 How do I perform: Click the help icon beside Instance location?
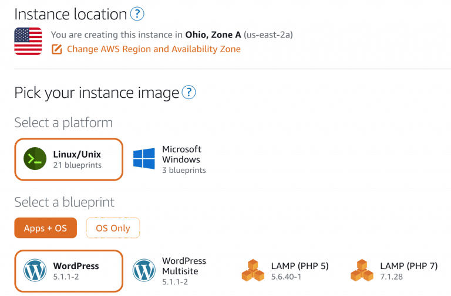point(137,14)
